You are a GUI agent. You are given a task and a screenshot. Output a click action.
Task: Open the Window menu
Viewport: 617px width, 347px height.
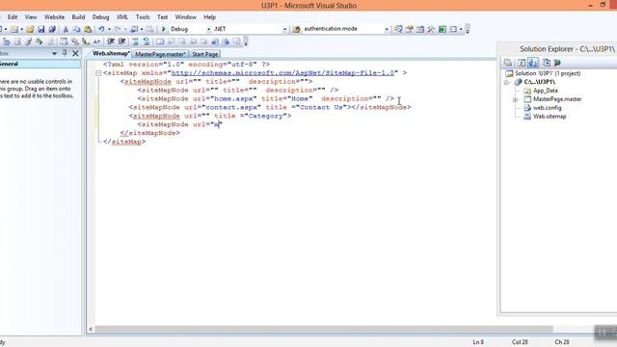(x=185, y=17)
